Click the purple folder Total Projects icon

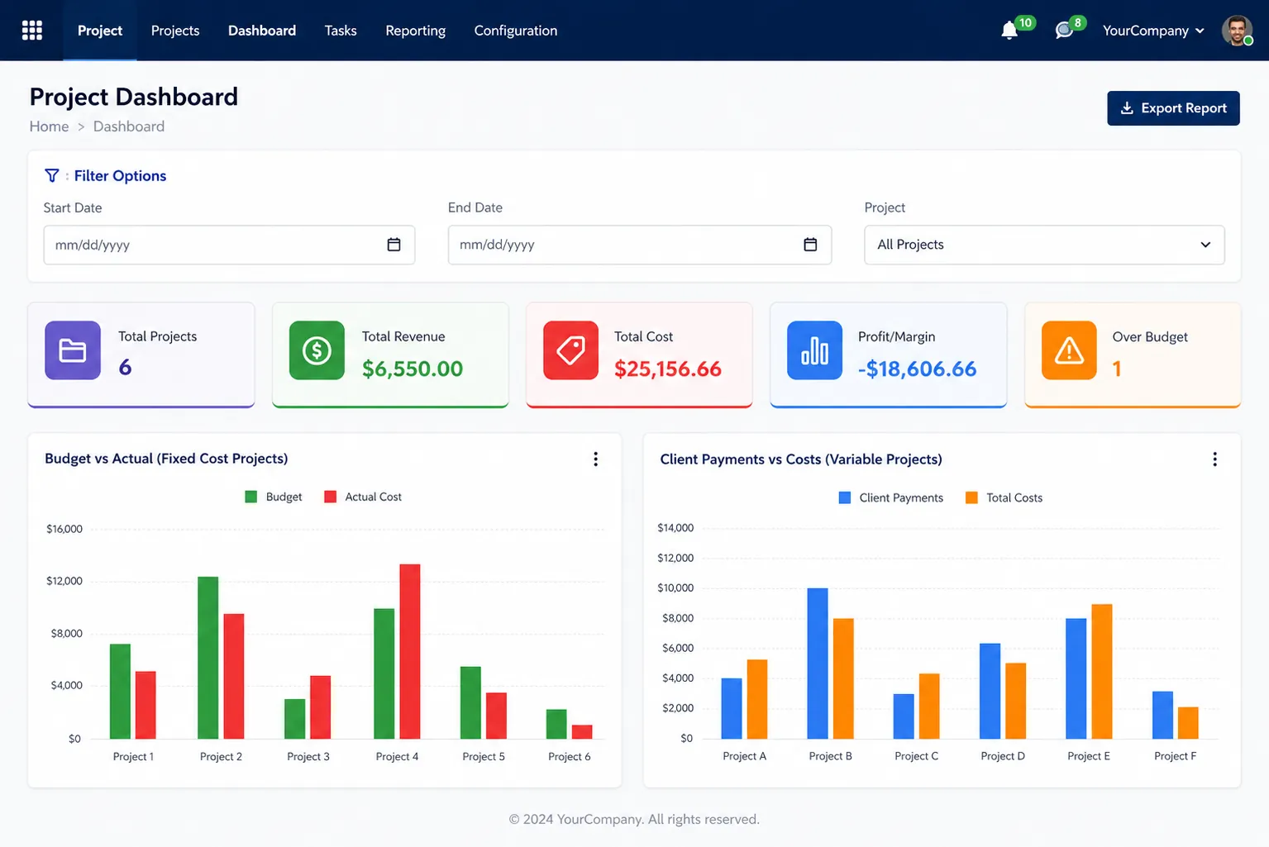73,350
